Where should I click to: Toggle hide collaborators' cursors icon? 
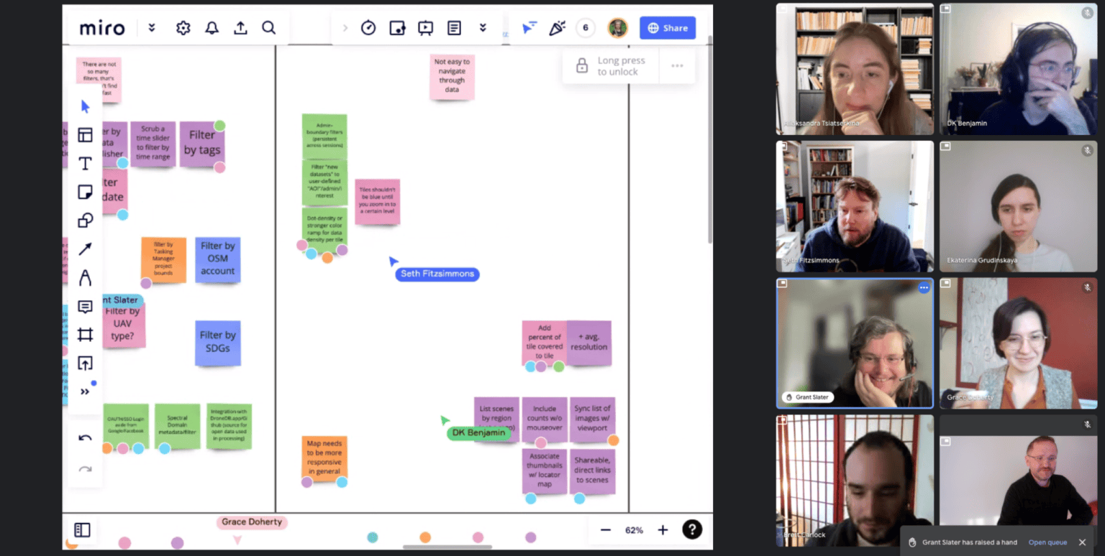pos(529,28)
